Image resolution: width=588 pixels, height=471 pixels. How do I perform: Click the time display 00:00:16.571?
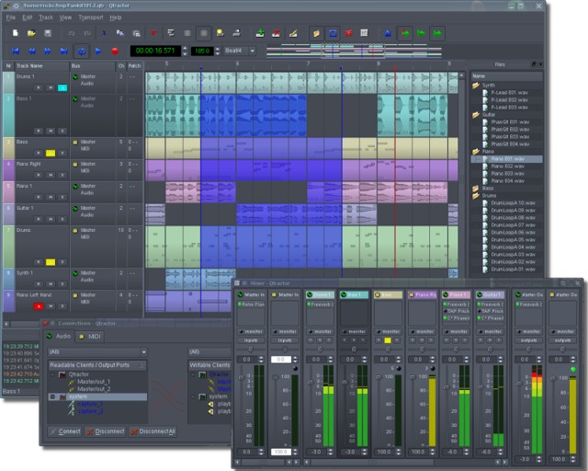(x=155, y=51)
